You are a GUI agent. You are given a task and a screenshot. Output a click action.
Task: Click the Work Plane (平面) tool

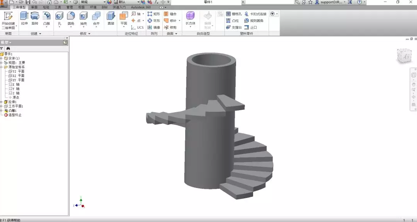[x=124, y=19]
